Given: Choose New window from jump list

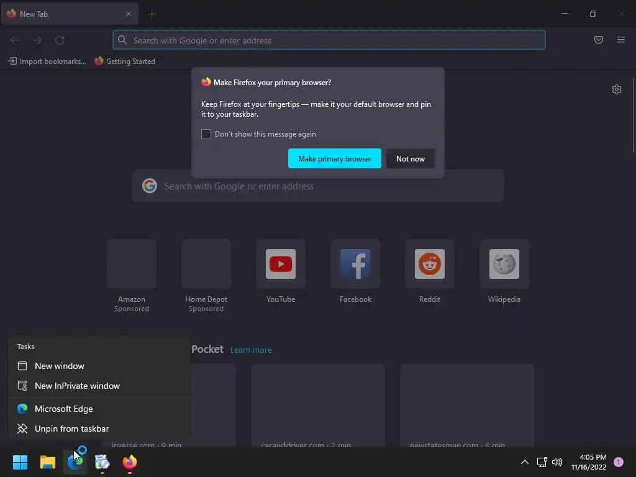Looking at the screenshot, I should (99, 366).
